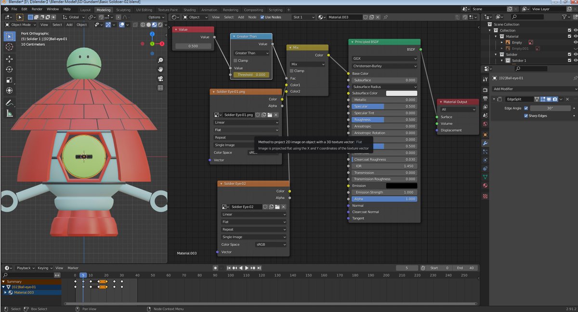Toggle visibility eye of Empty object

click(575, 42)
